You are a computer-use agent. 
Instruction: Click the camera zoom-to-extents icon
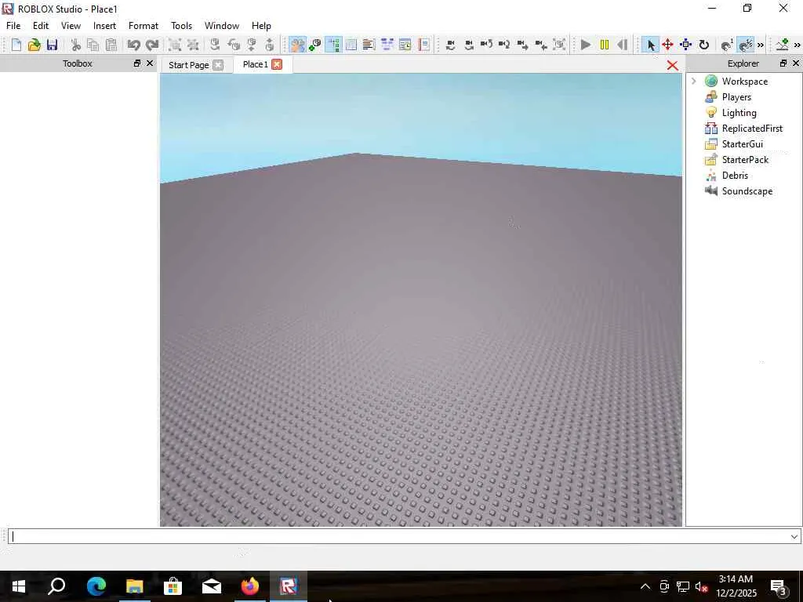pos(559,45)
